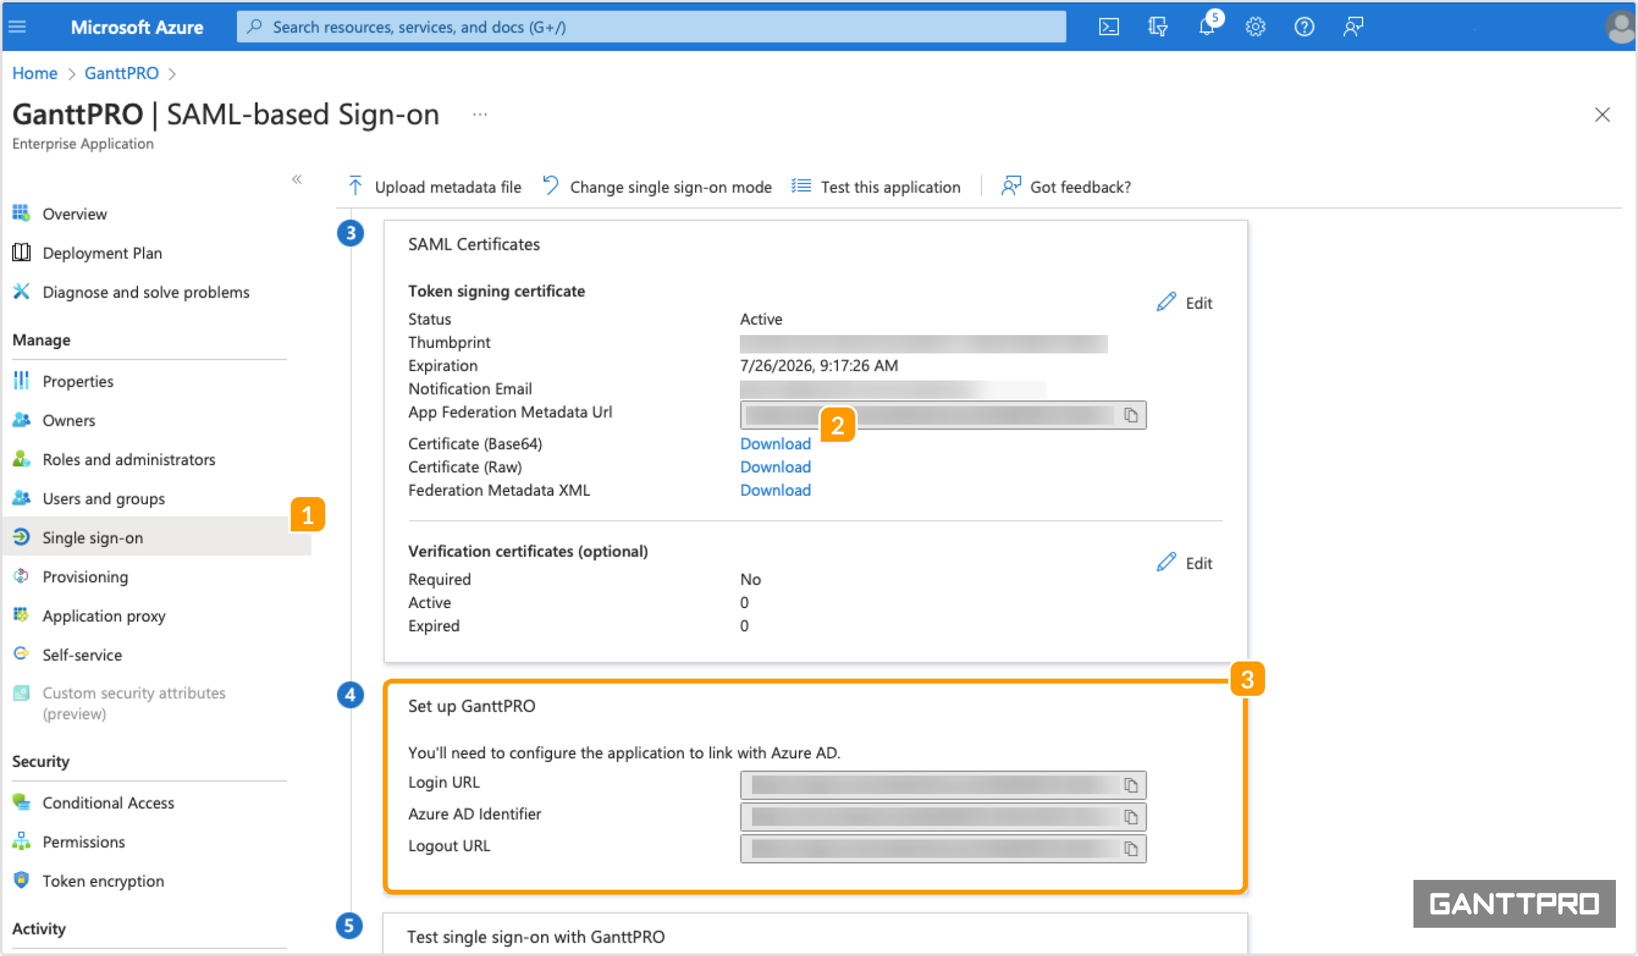Click the App Federation Metadata Url field
The image size is (1638, 956).
(x=942, y=415)
